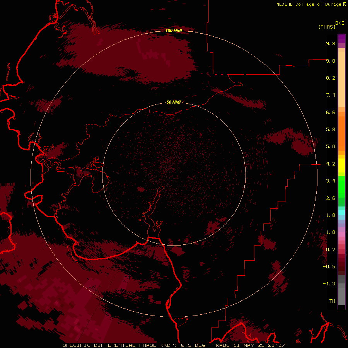
Task: Click the 9.8 legend value
Action: click(331, 43)
